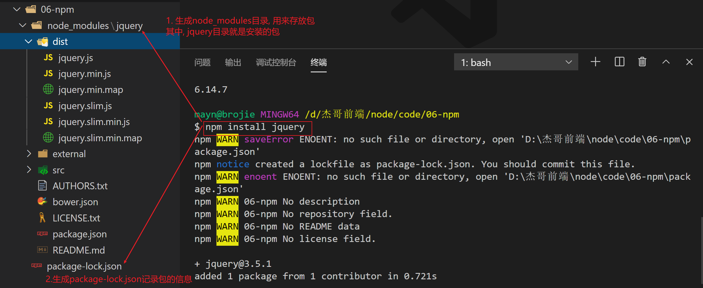The width and height of the screenshot is (703, 288).
Task: Open jquery.slim.min.map file
Action: 100,138
